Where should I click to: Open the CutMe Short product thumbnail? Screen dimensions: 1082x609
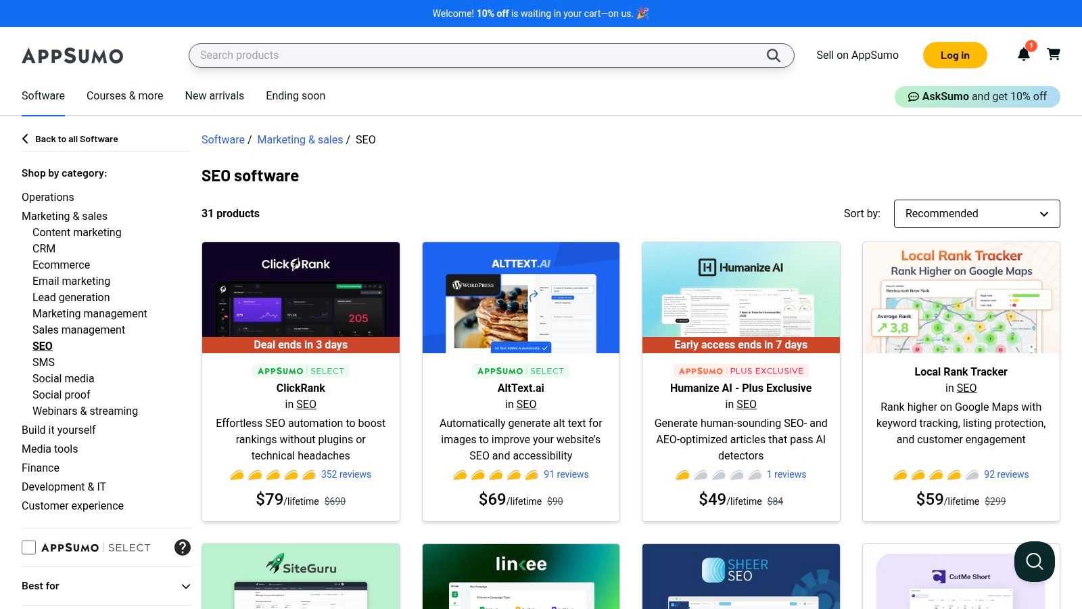click(961, 577)
